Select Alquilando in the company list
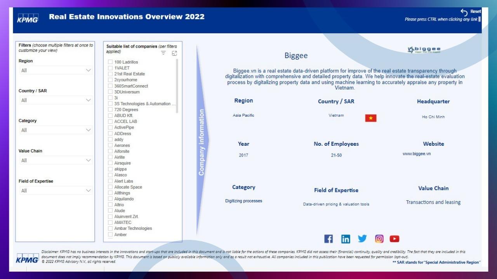497x279 pixels. tap(124, 199)
